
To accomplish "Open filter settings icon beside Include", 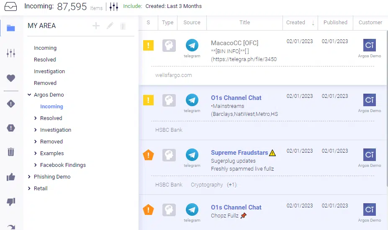I will (113, 6).
